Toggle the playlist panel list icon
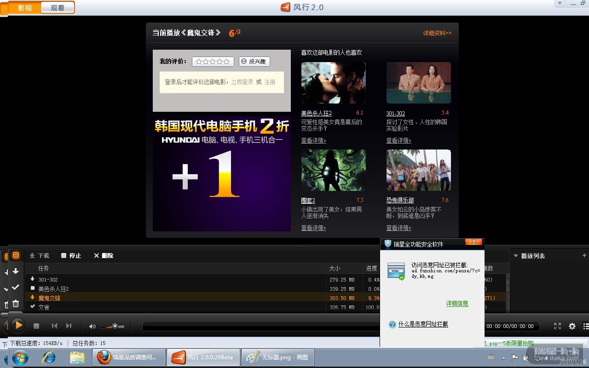This screenshot has width=589, height=368. [586, 326]
